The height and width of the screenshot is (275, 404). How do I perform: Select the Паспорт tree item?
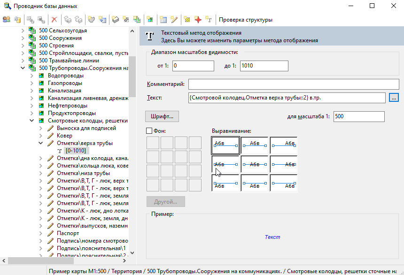click(x=68, y=233)
